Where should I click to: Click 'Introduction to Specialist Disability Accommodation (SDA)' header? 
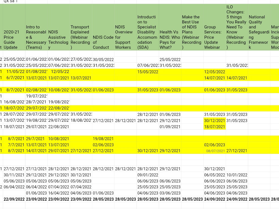click(x=148, y=27)
